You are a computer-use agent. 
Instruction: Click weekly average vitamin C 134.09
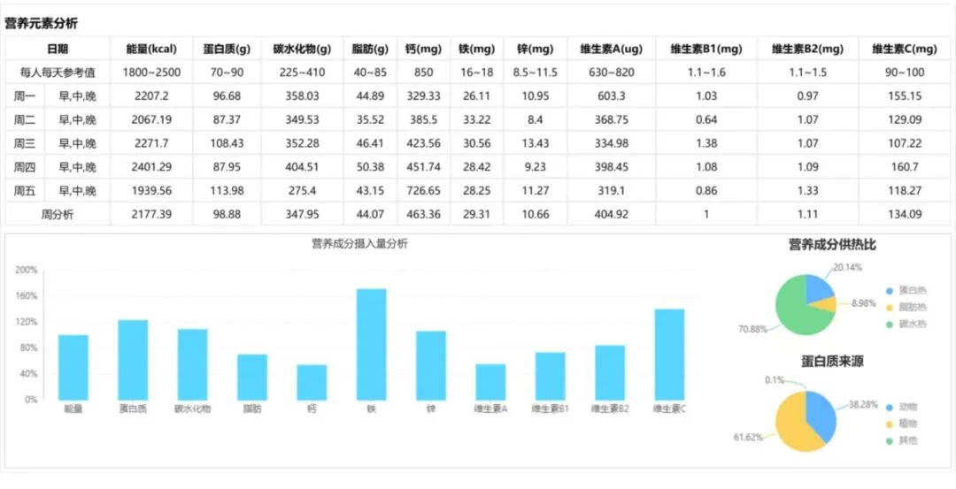coord(904,214)
